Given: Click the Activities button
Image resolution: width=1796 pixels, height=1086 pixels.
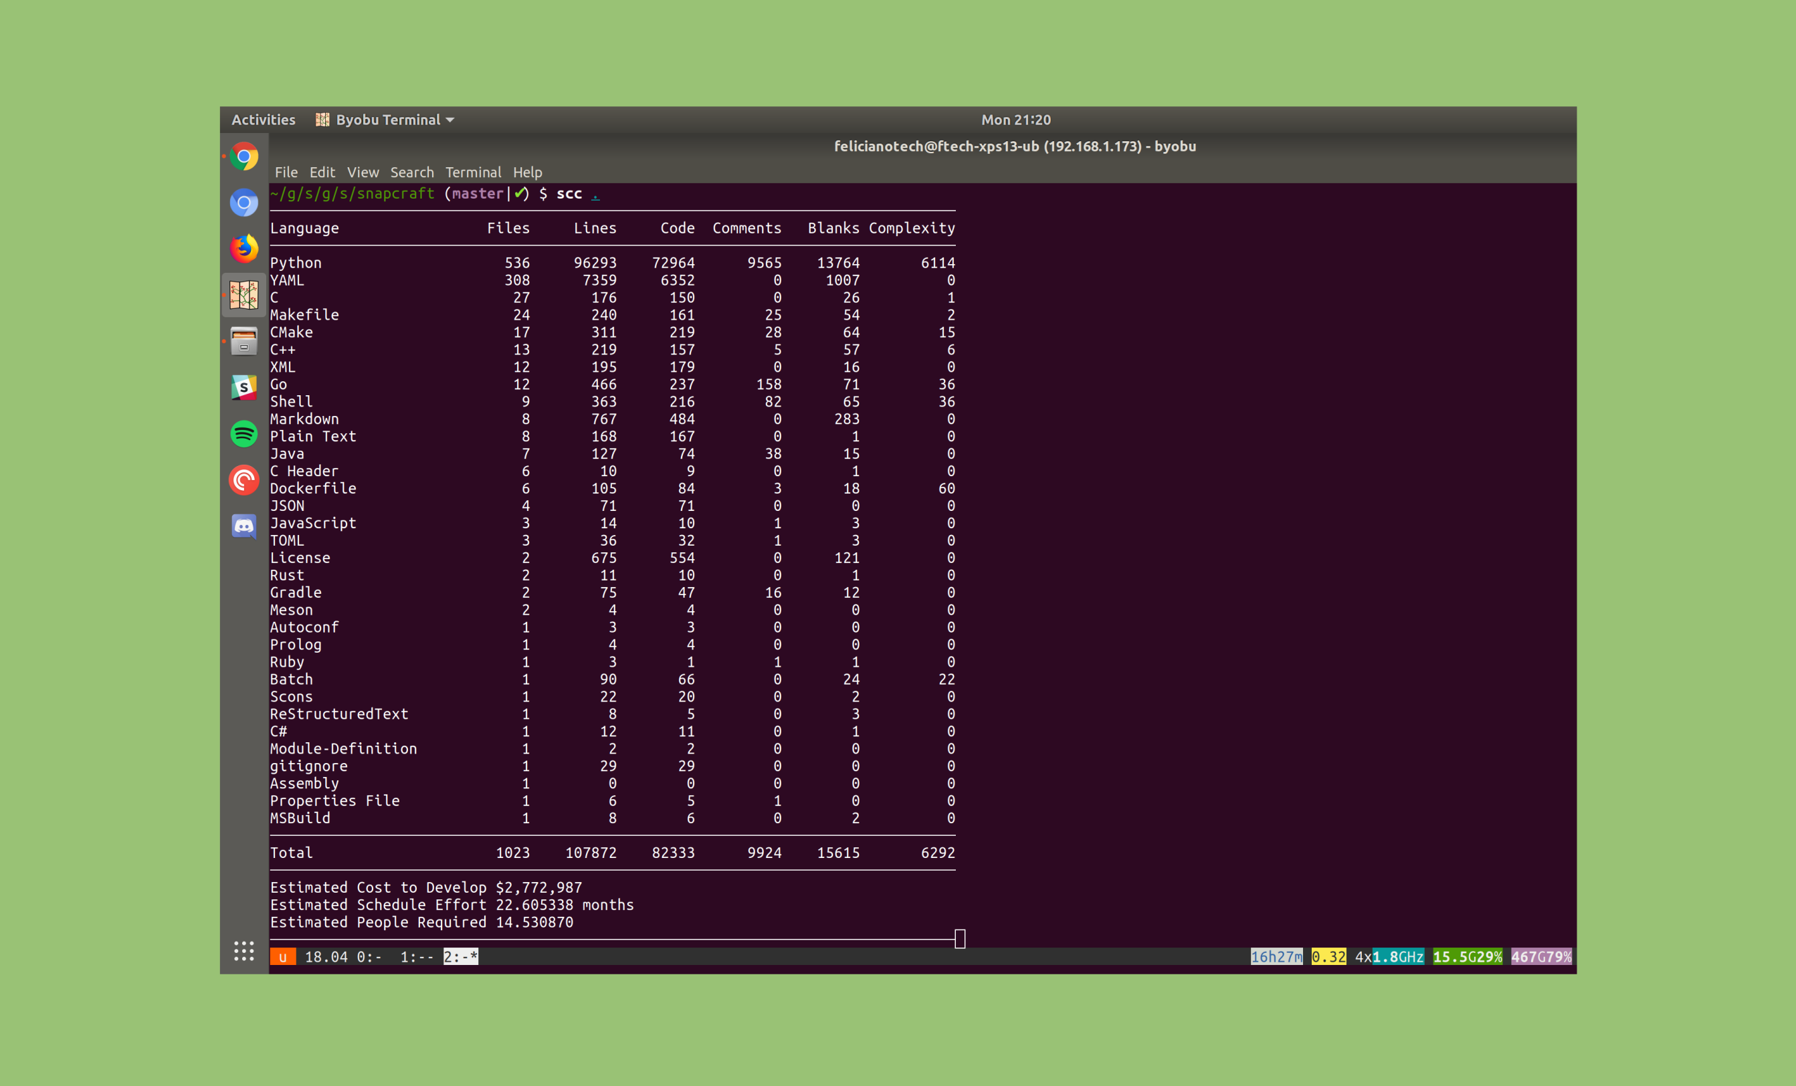Looking at the screenshot, I should pos(263,120).
